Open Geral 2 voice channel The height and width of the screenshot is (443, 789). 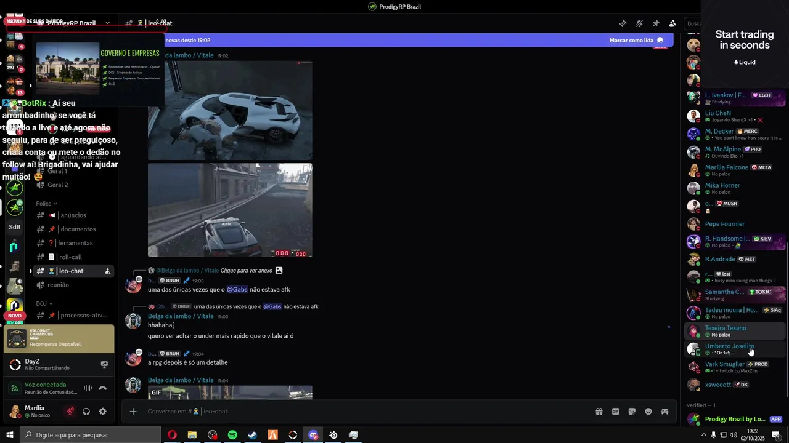pos(74,185)
